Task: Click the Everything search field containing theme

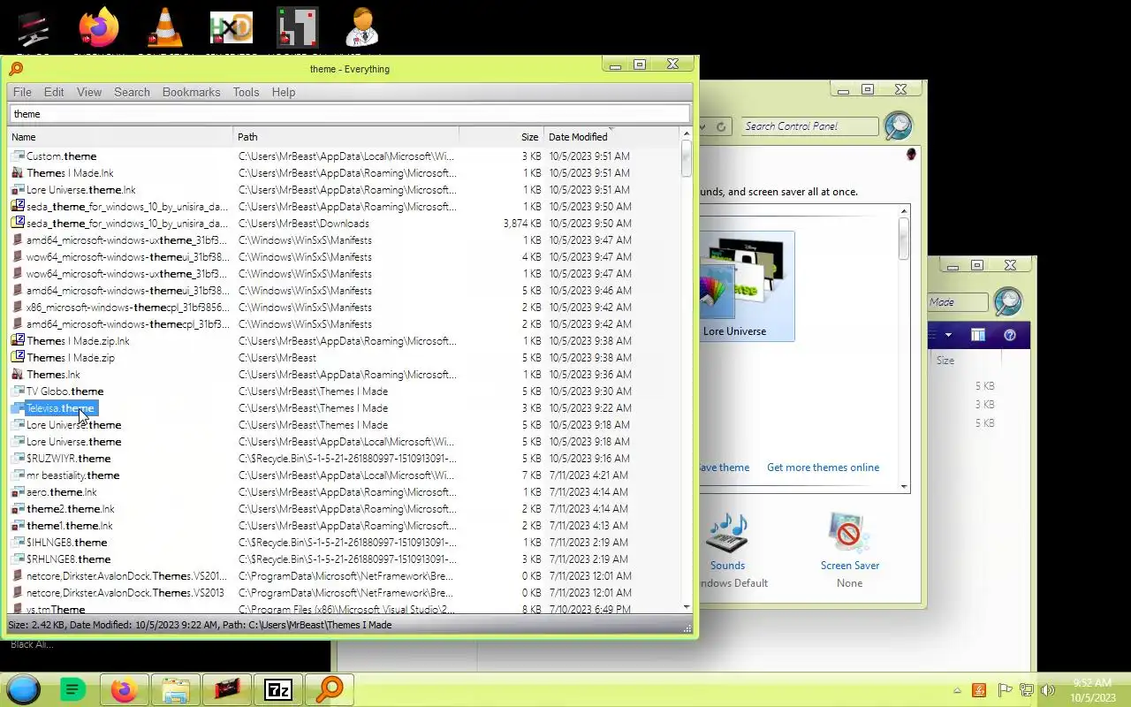Action: coord(349,114)
